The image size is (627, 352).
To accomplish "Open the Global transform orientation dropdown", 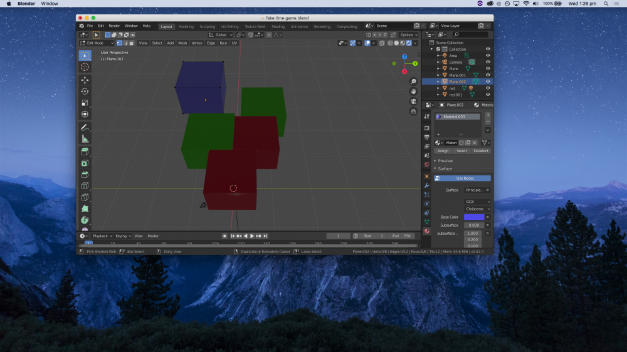I will pos(221,34).
